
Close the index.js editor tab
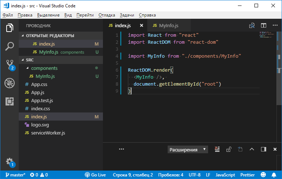coord(142,25)
